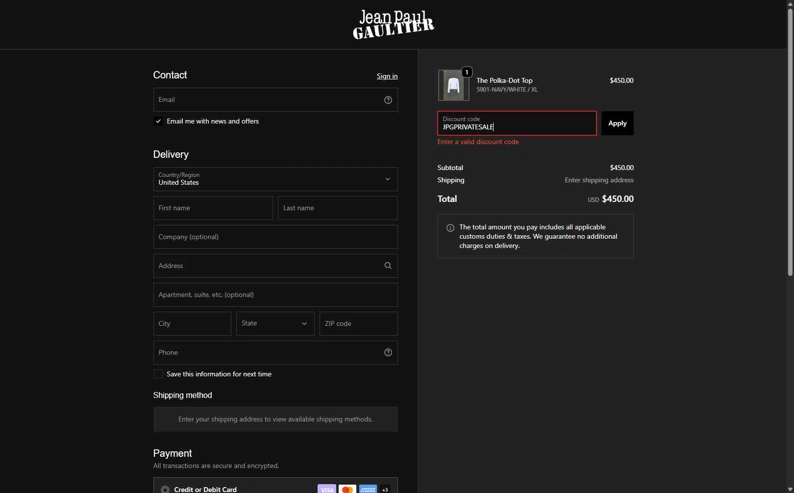Click the address search magnifier icon
This screenshot has width=794, height=493.
[388, 266]
